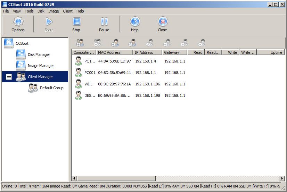Sort by Gateway column header
The height and width of the screenshot is (192, 287).
pyautogui.click(x=174, y=52)
